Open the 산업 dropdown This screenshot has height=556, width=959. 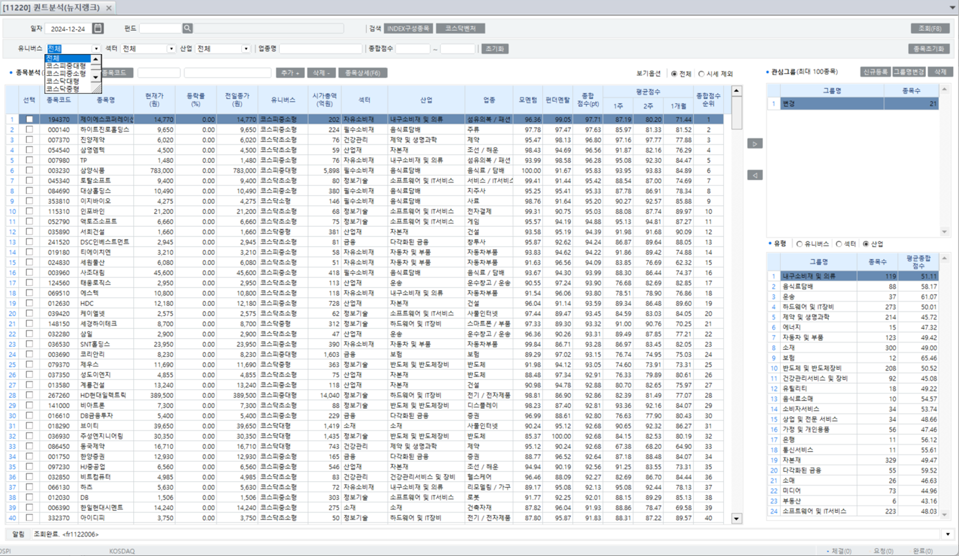pyautogui.click(x=246, y=49)
